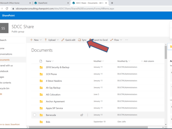
Task: Click the SS site logo tile
Action: point(4,28)
